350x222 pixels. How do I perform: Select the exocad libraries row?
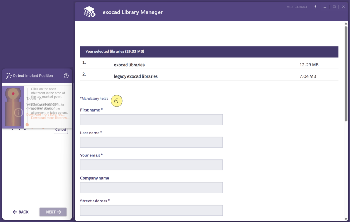click(209, 63)
